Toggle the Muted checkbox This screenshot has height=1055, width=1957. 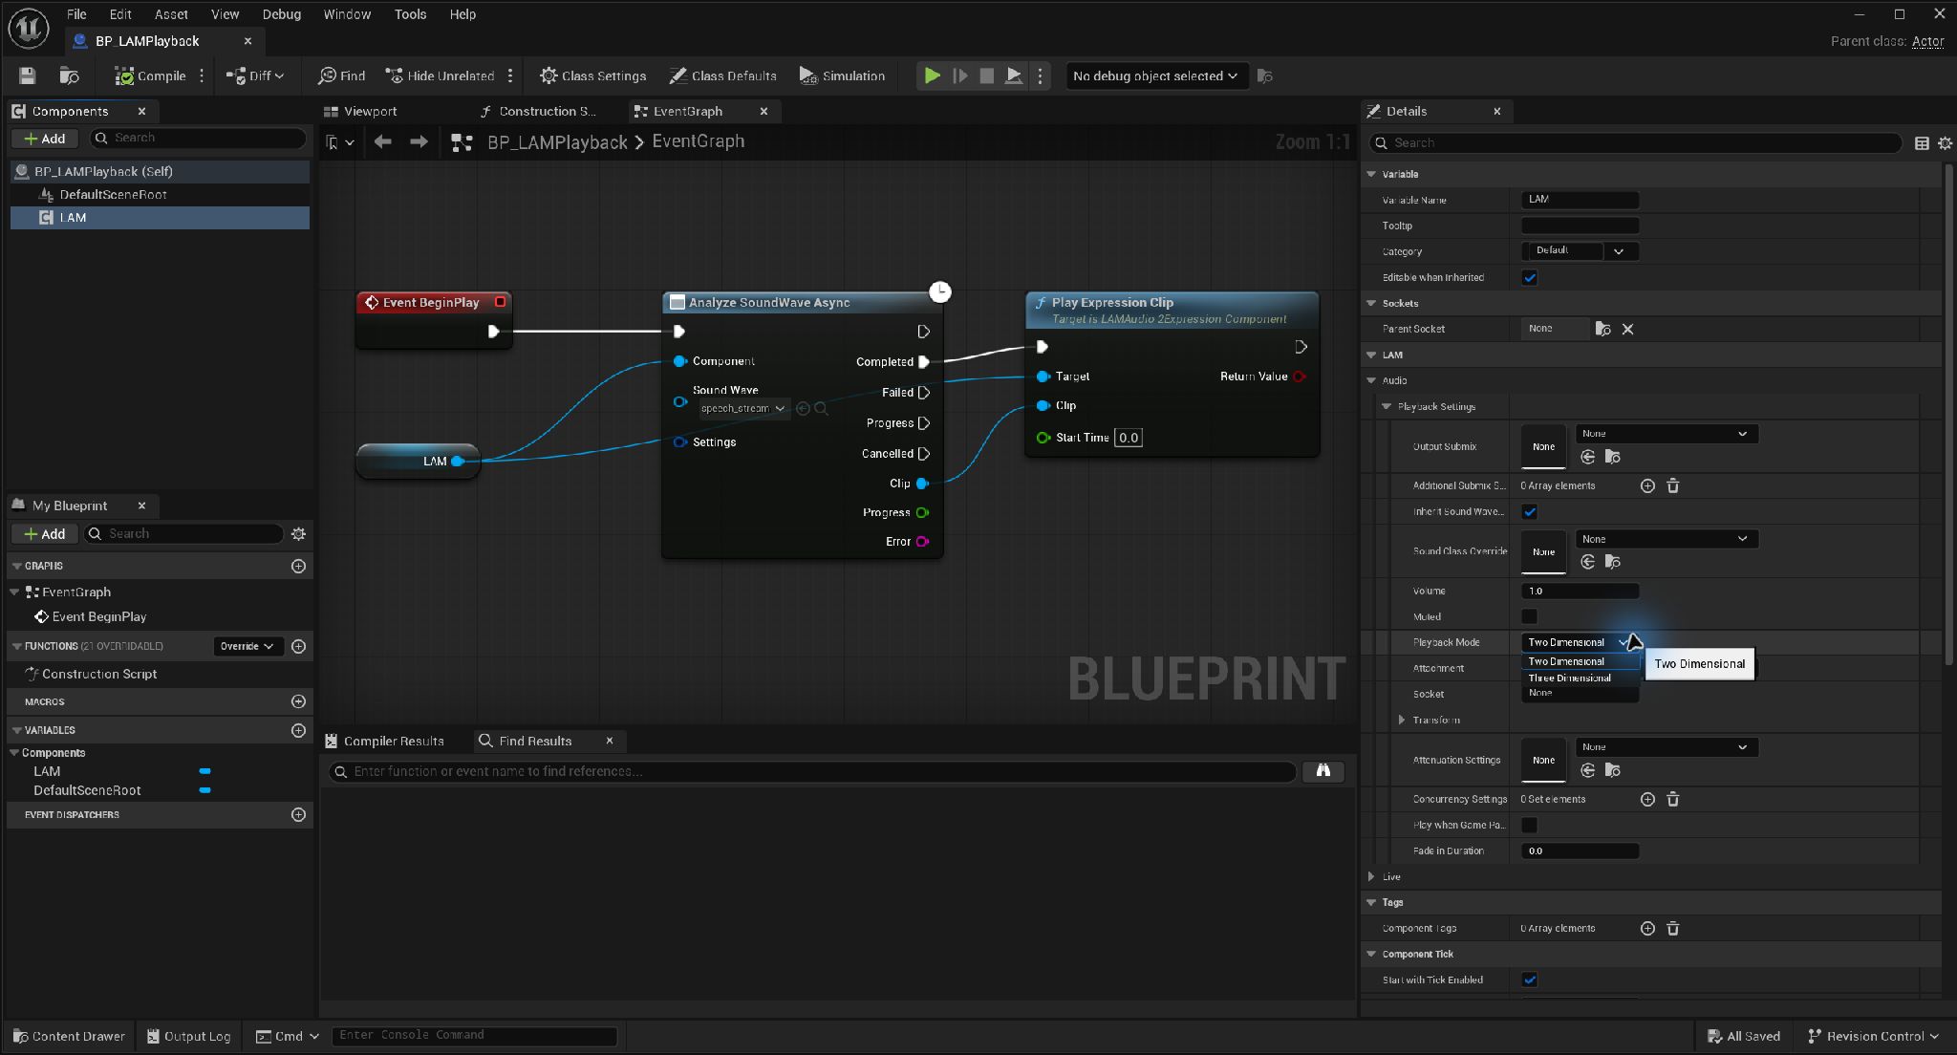click(x=1529, y=616)
